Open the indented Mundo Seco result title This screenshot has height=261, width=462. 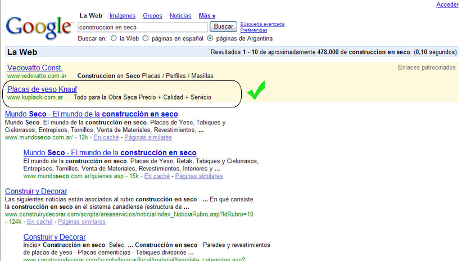coord(110,152)
